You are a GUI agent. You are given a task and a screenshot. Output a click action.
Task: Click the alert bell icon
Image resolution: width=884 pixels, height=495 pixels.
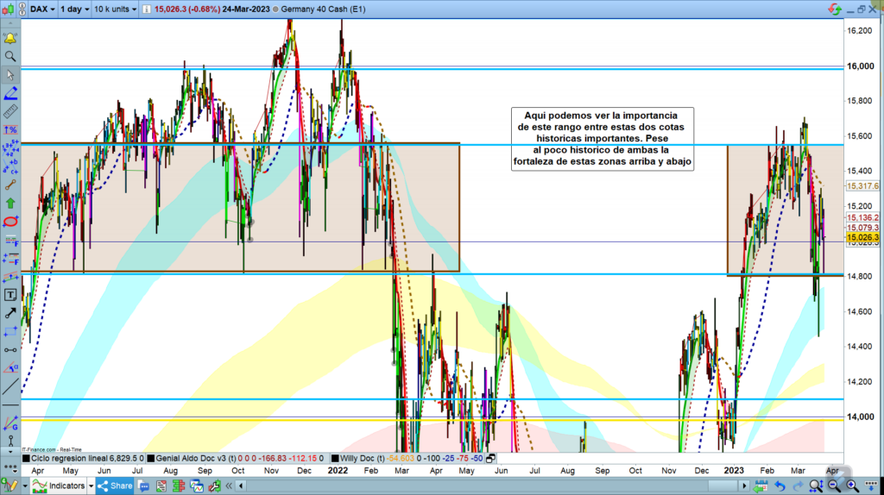click(x=10, y=39)
